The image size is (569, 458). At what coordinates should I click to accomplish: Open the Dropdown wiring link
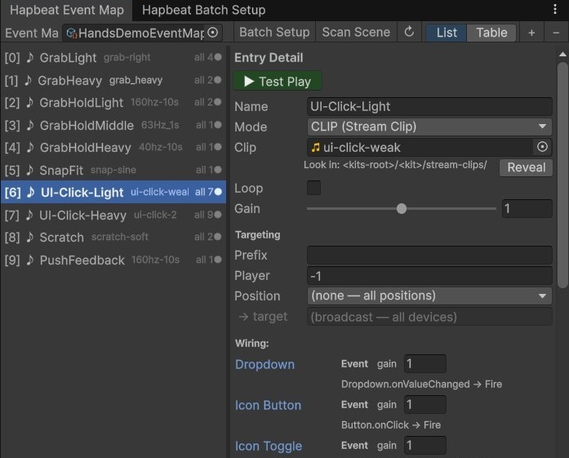pyautogui.click(x=264, y=364)
